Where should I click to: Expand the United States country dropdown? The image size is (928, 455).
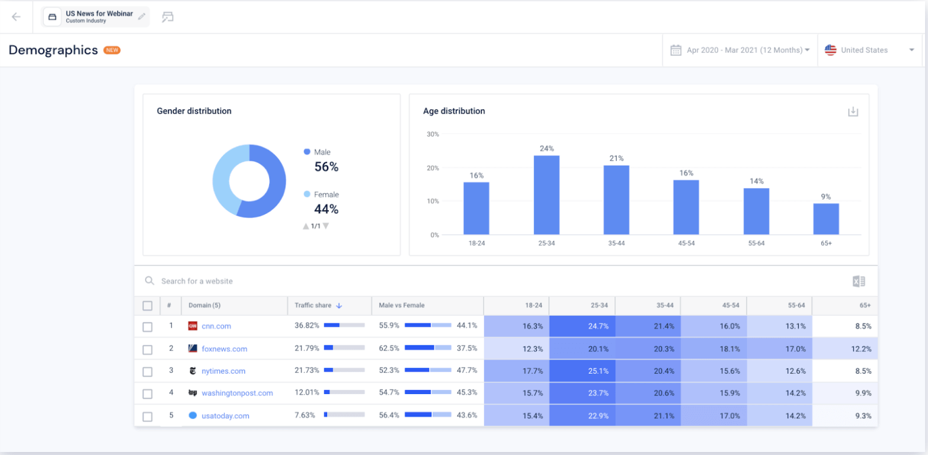[x=869, y=50]
